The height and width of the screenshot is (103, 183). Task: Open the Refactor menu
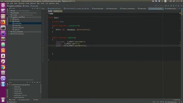click(33, 3)
